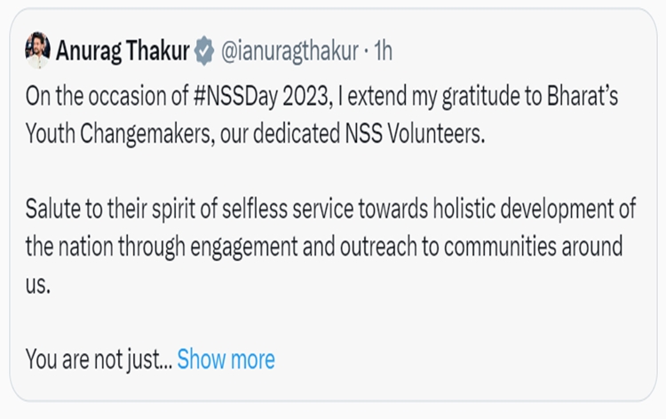Screen dimensions: 666x419
Task: Click the truncated "You are not just..." text
Action: 98,359
